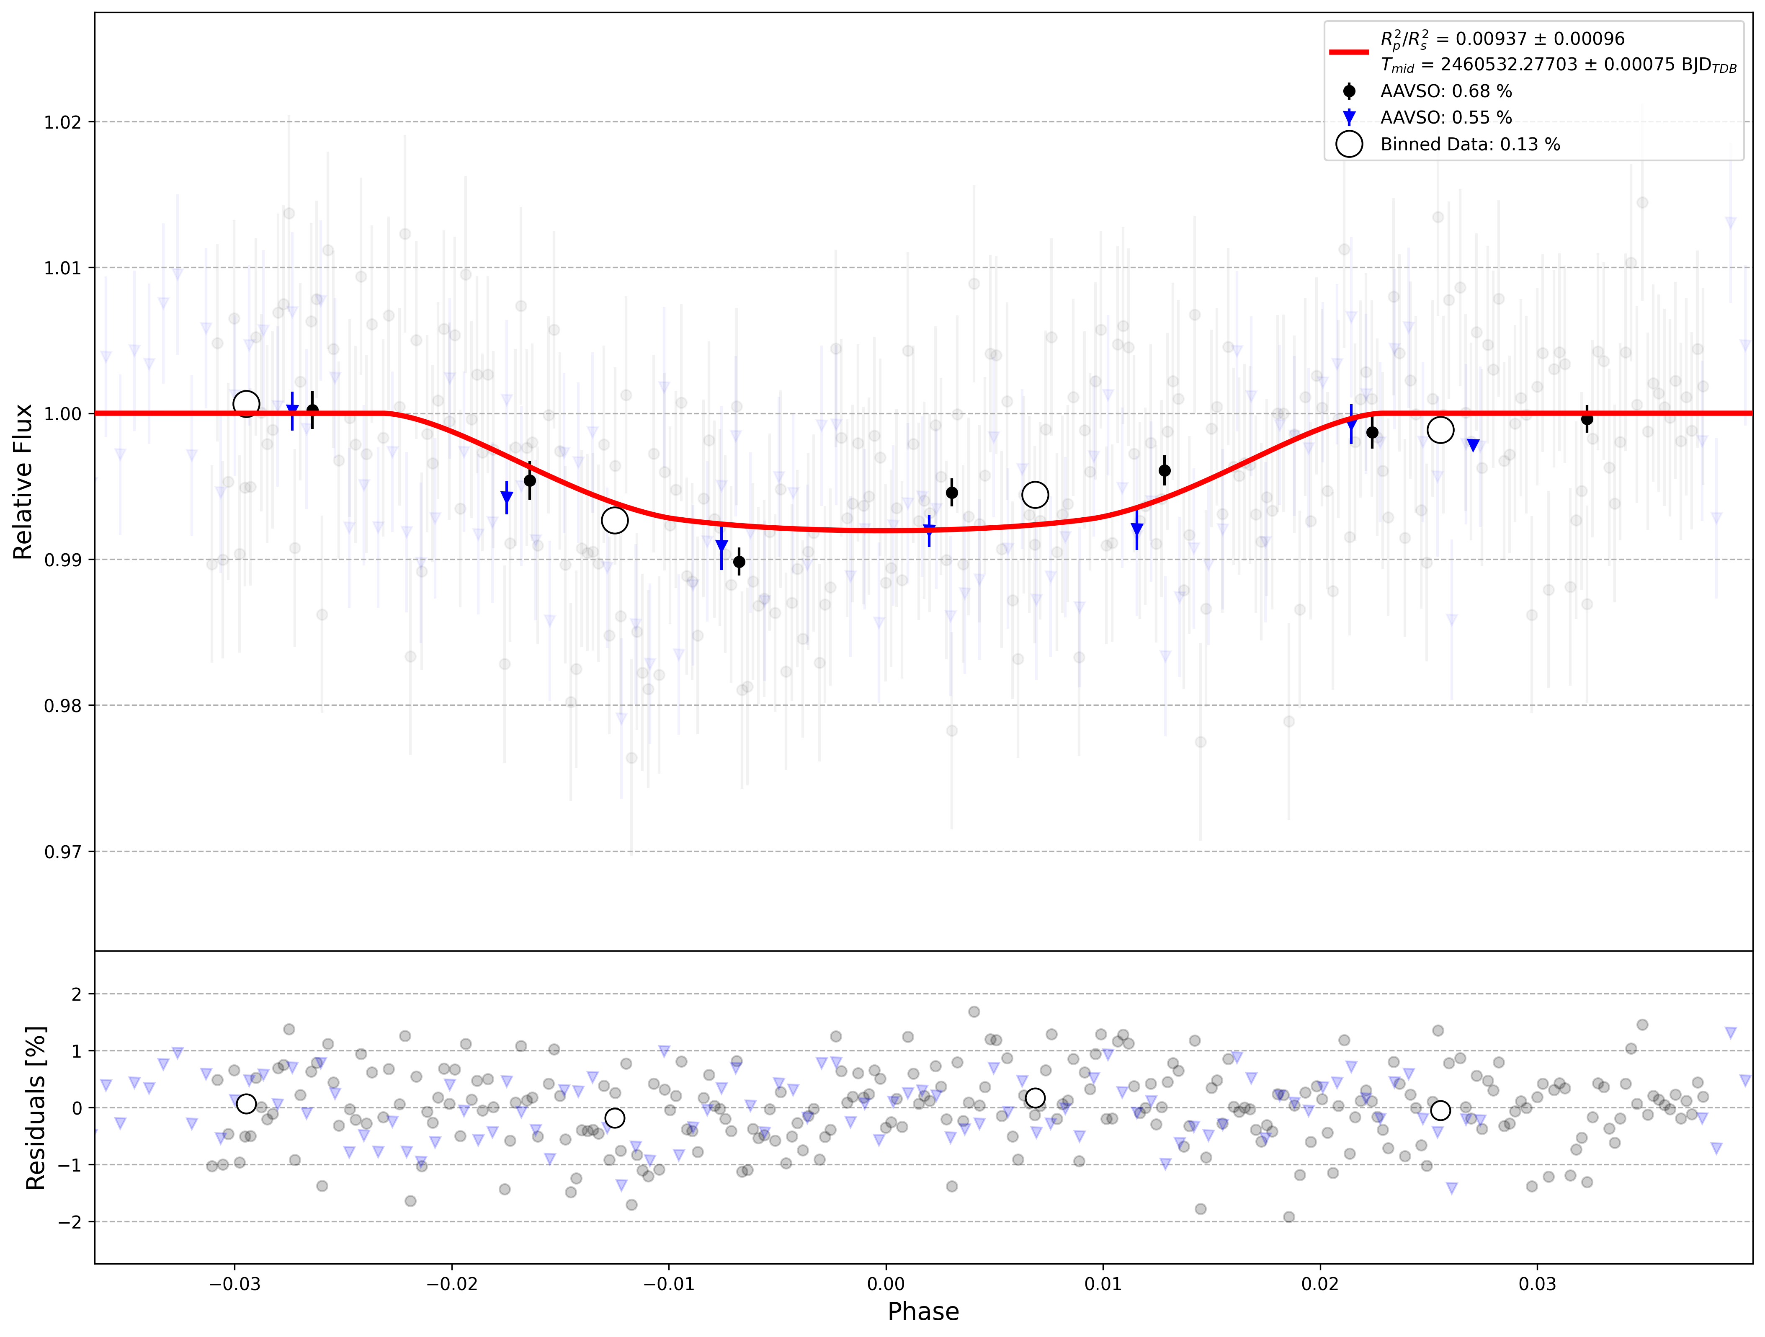Click the 1.00 flux tick label
The width and height of the screenshot is (1765, 1337).
pyautogui.click(x=62, y=413)
